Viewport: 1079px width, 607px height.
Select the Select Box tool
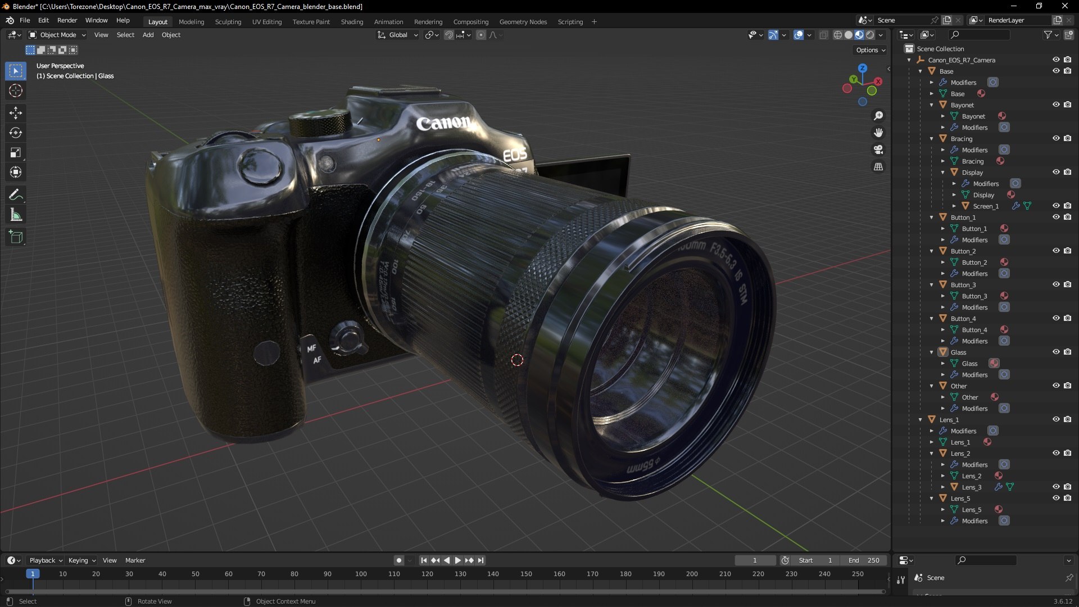tap(16, 71)
